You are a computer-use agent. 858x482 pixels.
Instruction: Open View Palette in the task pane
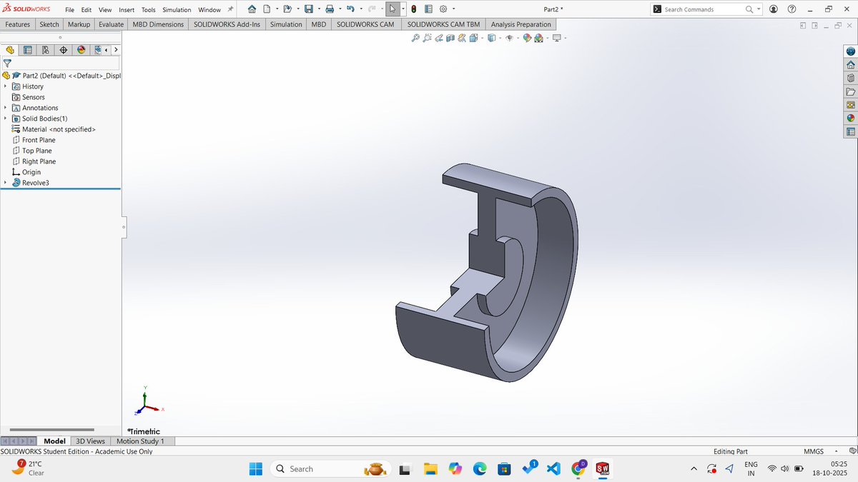click(850, 105)
